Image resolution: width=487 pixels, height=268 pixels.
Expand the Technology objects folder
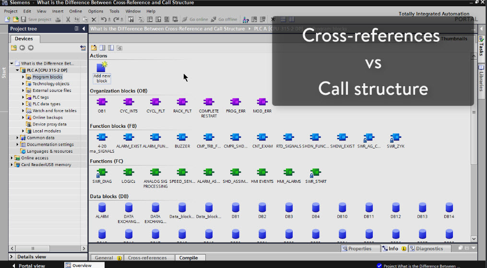click(23, 84)
